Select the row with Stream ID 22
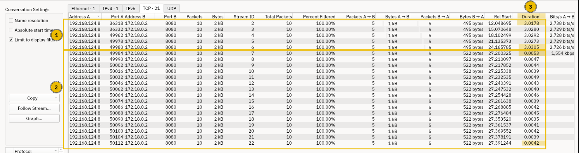Viewport: 579px width, 153px height. pos(322,143)
